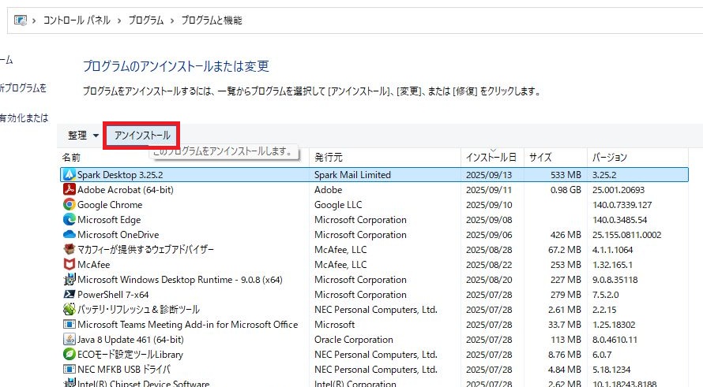This screenshot has height=387, width=703.
Task: Sort by インストール日 column header
Action: [491, 158]
